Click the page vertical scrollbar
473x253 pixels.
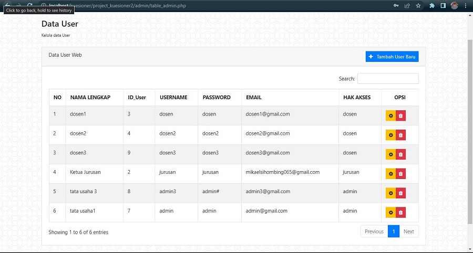(470, 131)
